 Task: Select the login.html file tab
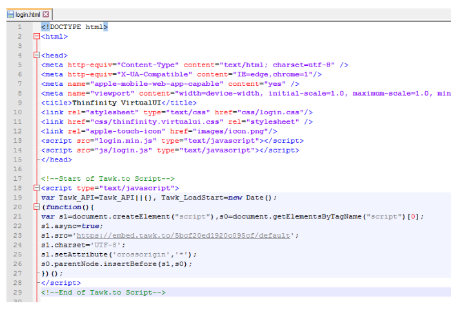29,14
